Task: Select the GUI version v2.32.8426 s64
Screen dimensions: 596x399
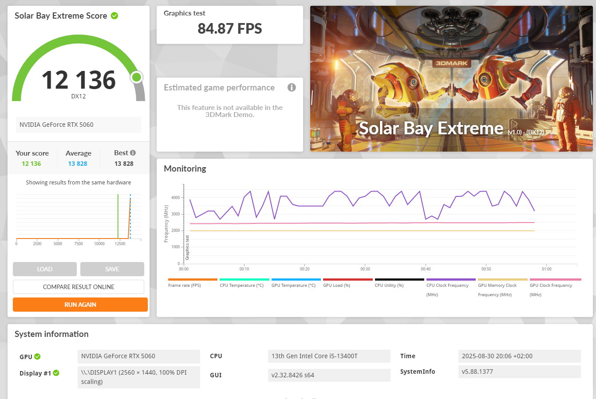Action: (329, 375)
